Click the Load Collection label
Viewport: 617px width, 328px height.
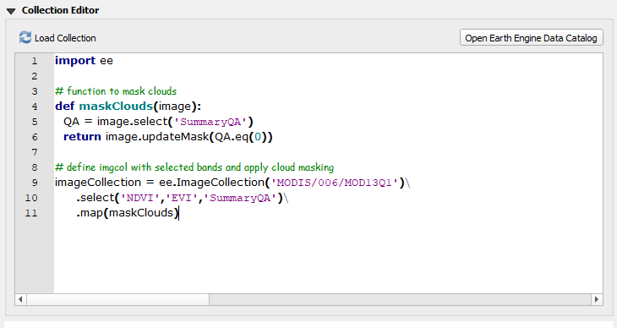pos(65,38)
